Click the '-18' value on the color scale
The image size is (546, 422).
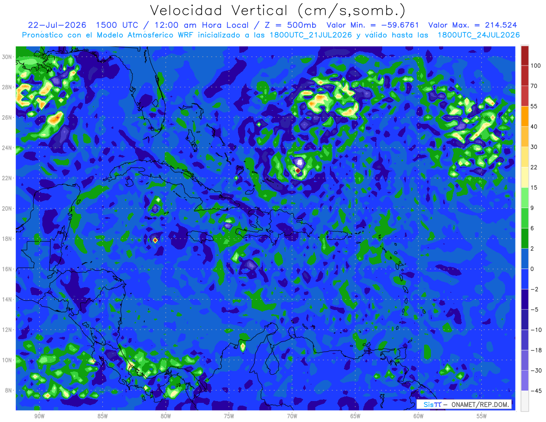coord(536,351)
